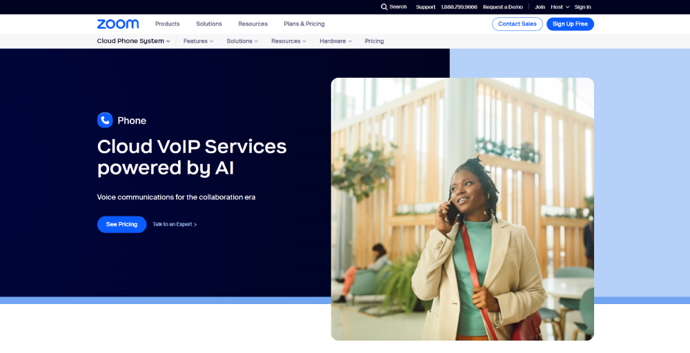This screenshot has height=353, width=690.
Task: Expand the Hardware submenu
Action: tap(336, 41)
